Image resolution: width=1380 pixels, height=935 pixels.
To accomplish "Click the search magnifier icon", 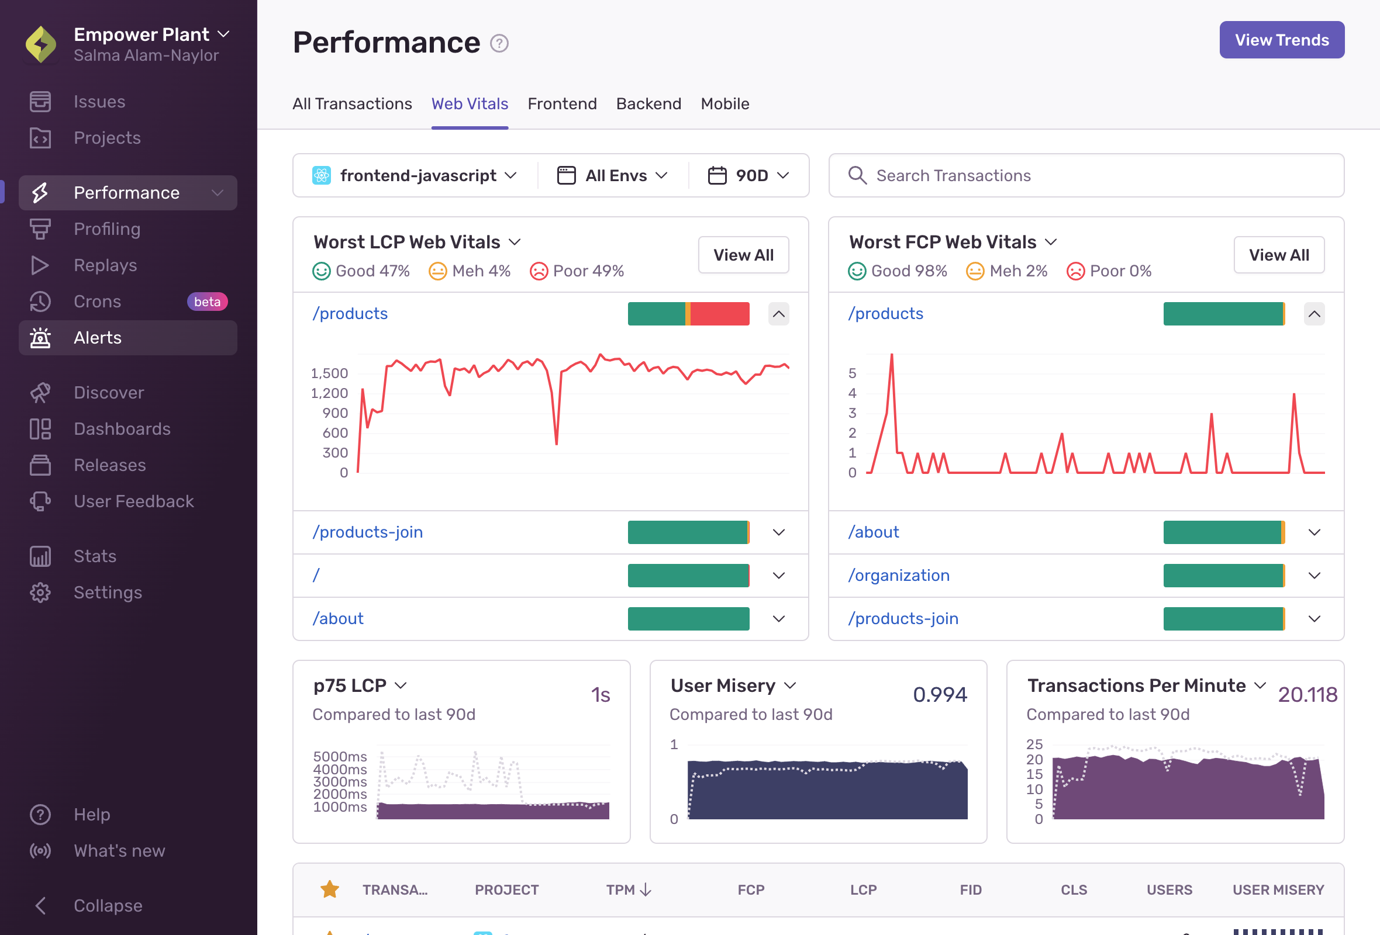I will (x=857, y=176).
